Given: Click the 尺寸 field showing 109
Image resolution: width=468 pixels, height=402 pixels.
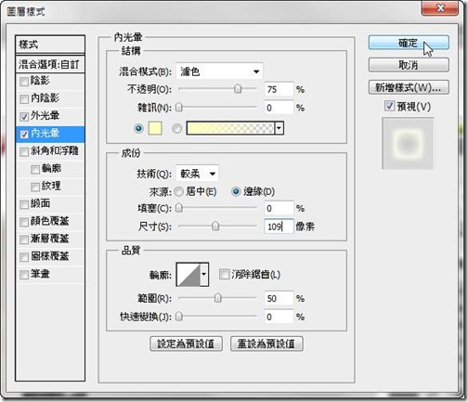Looking at the screenshot, I should (279, 227).
